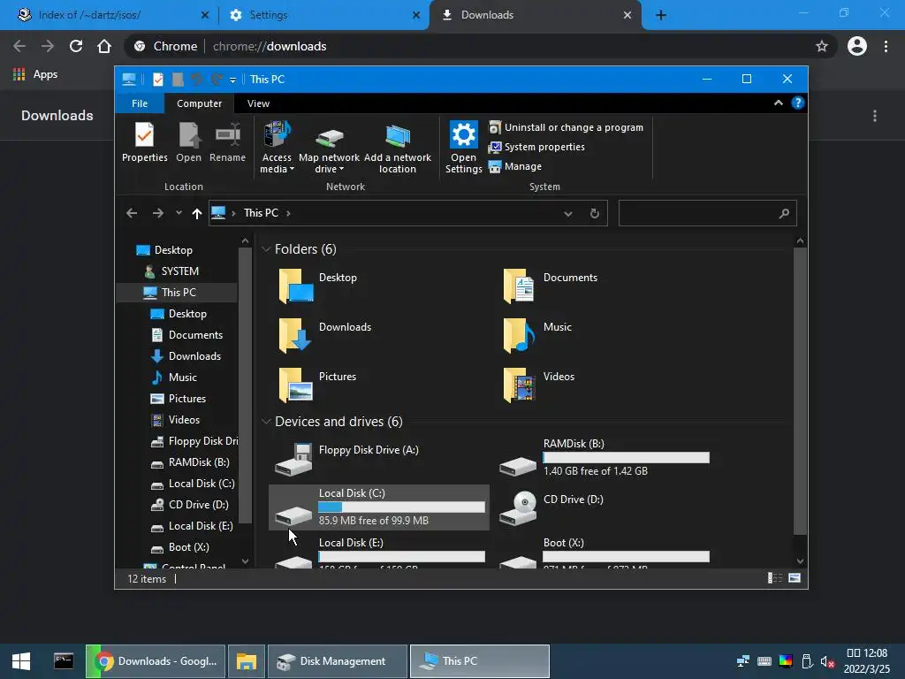This screenshot has height=679, width=905.
Task: Select Boot (X:) in navigation tree
Action: (x=180, y=547)
